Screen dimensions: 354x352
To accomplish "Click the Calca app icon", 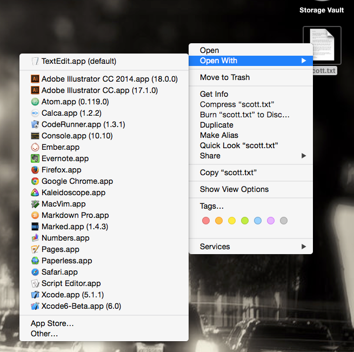I will coord(35,113).
